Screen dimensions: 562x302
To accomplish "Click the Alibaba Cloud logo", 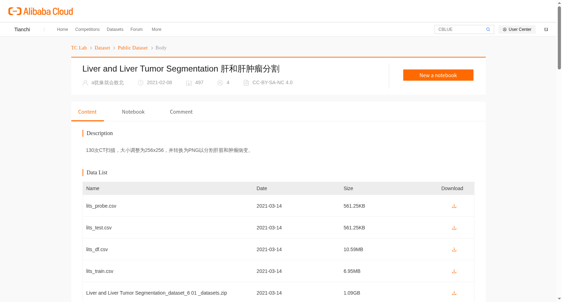I will click(x=41, y=11).
